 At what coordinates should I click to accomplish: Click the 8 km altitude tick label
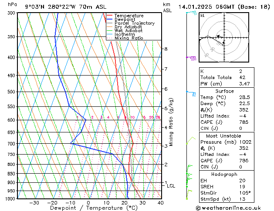166,49
